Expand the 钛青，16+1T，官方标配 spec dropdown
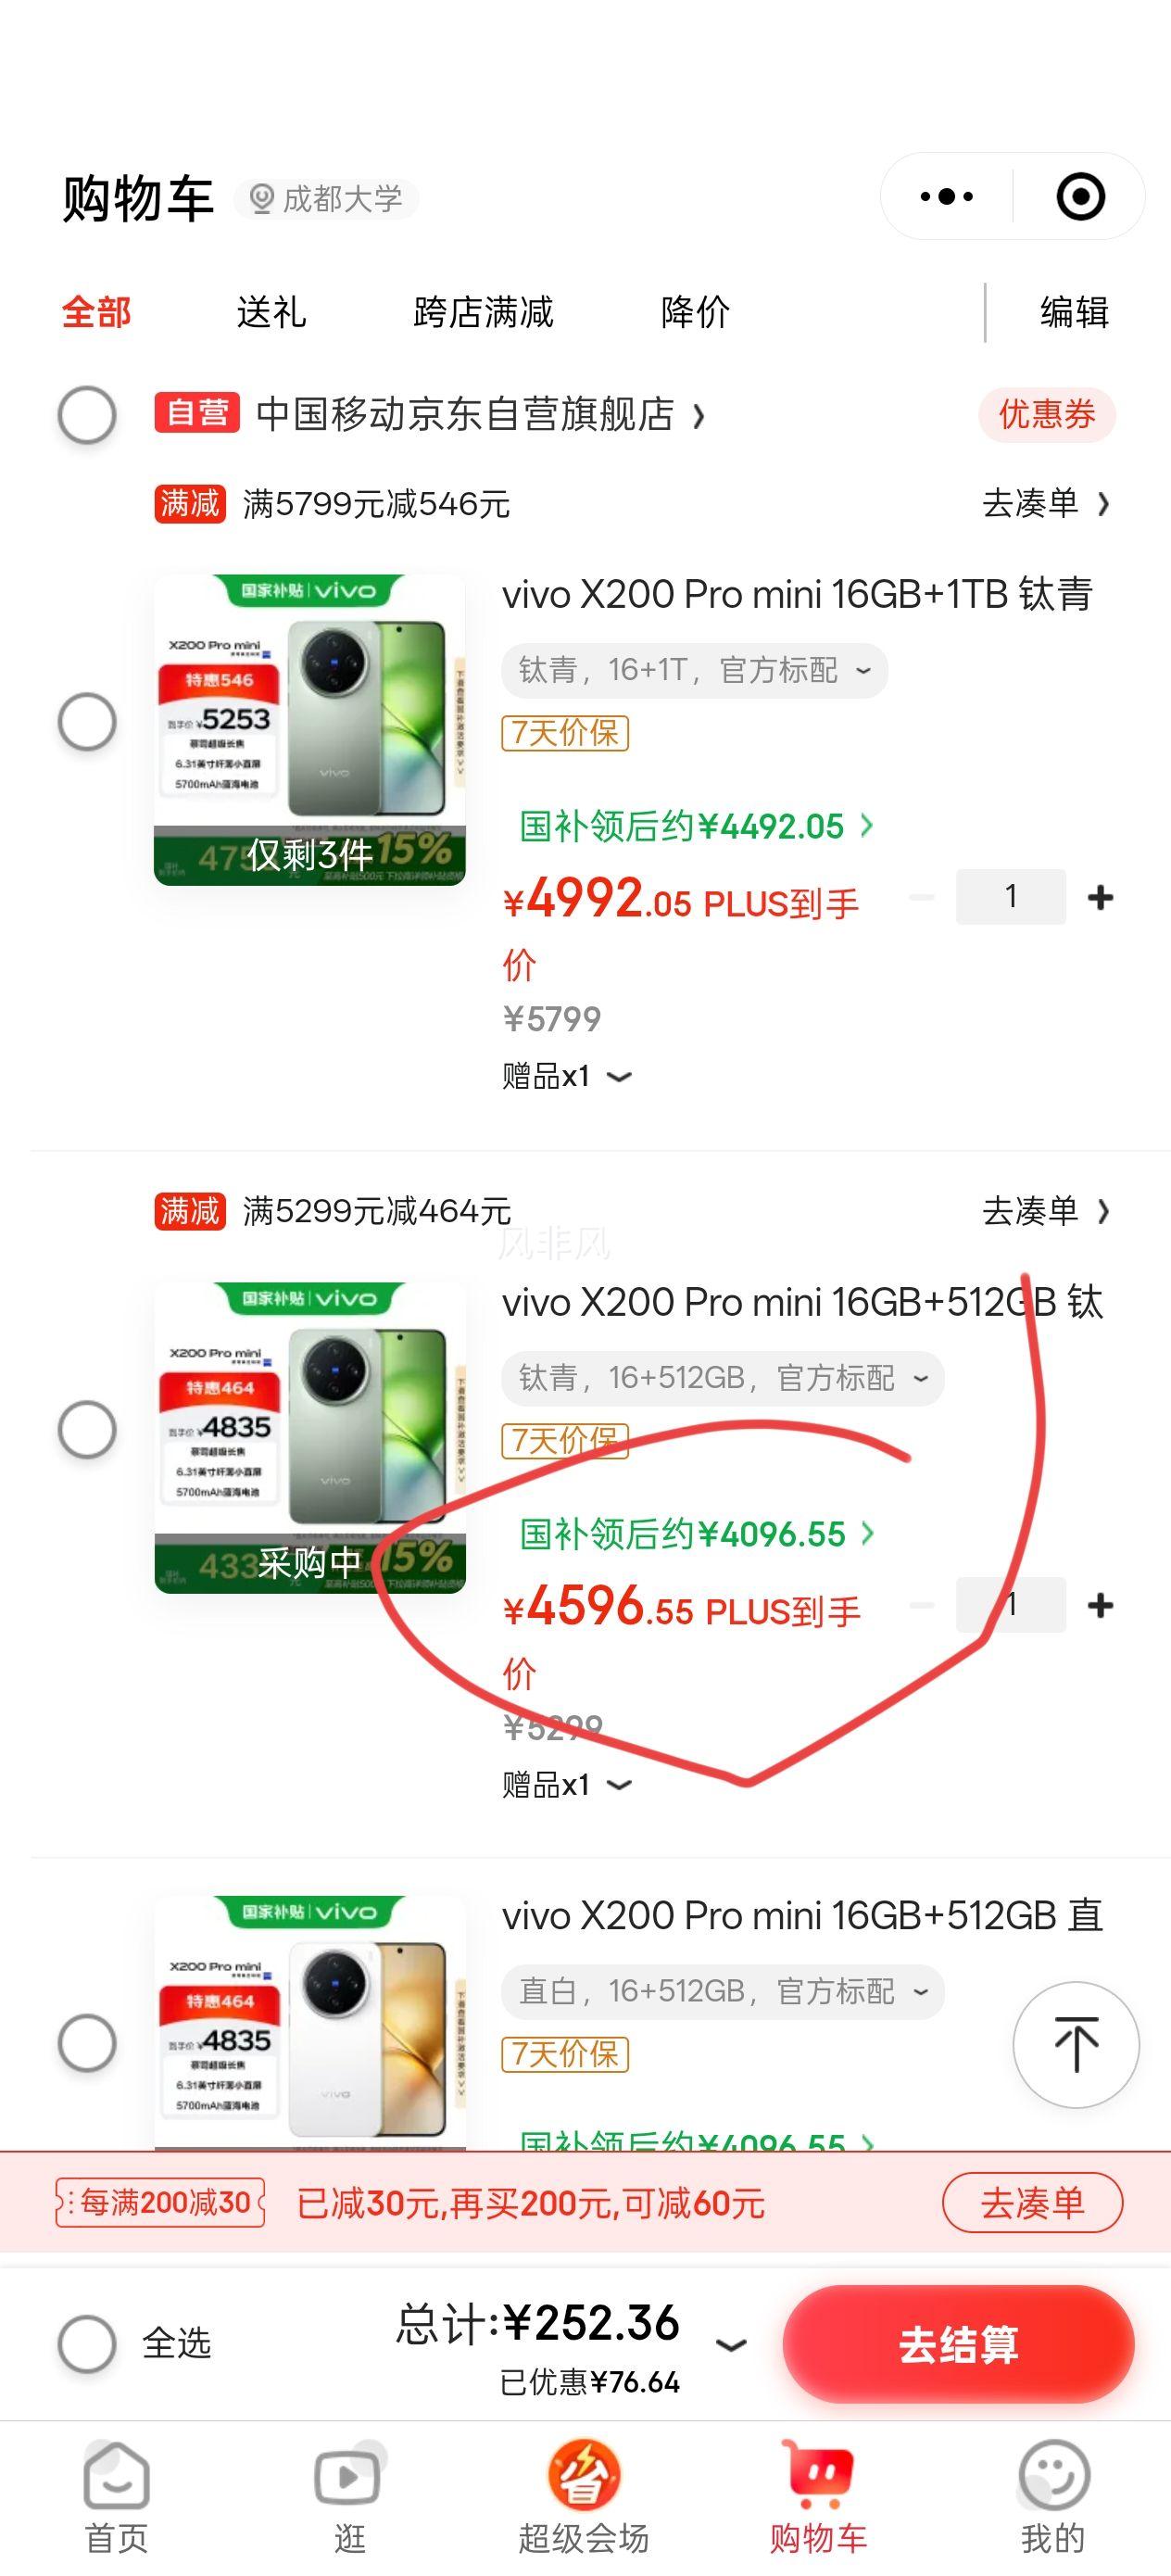The image size is (1171, 2576). (694, 670)
